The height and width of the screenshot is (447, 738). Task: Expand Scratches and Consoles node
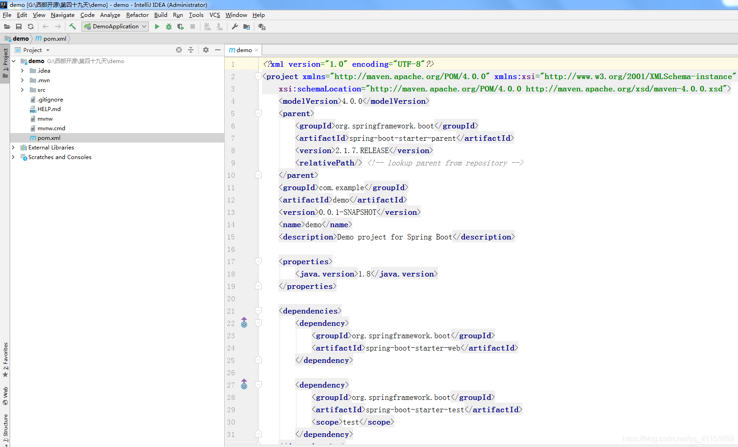[13, 157]
